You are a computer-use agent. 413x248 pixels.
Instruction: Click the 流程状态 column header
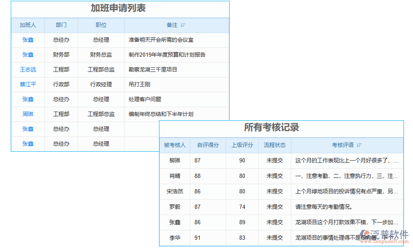pyautogui.click(x=275, y=145)
